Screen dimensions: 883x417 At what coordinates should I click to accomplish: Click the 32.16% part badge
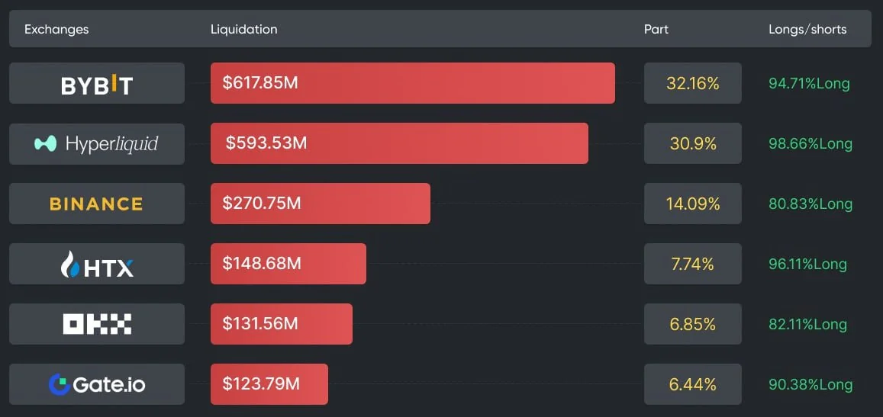[692, 84]
